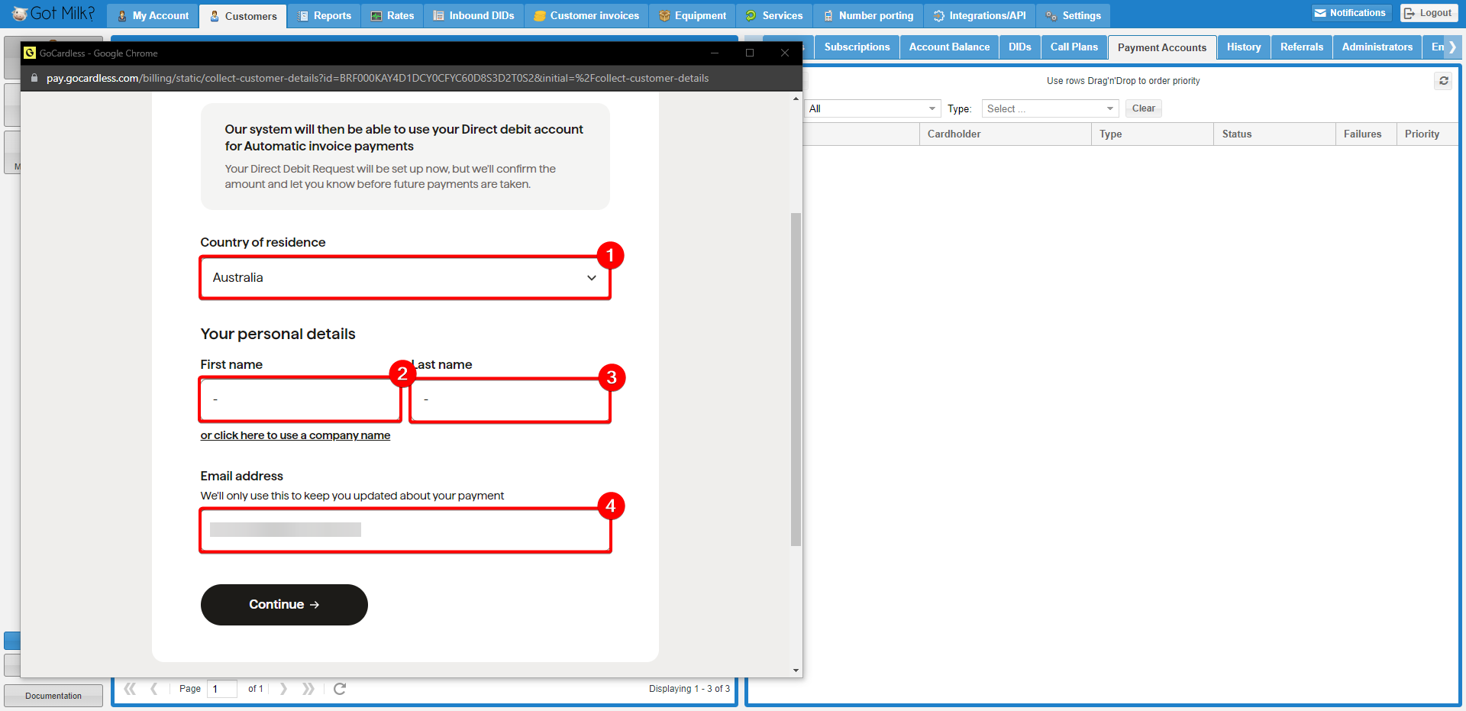Select the Payment Accounts sub-tab

tap(1162, 47)
